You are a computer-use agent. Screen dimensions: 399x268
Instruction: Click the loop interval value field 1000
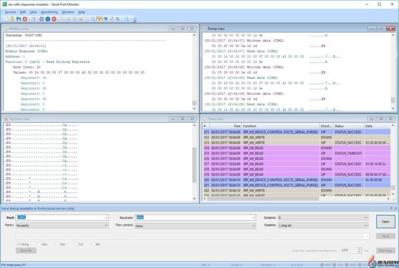tap(348, 251)
